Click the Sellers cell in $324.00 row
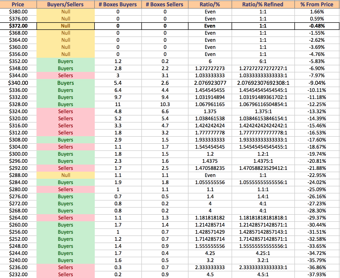The image size is (340, 278). coord(66,111)
